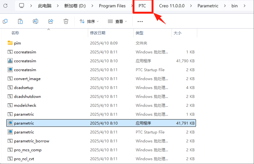Click the Windows 批处理 type of modelcheck

click(x=152, y=106)
